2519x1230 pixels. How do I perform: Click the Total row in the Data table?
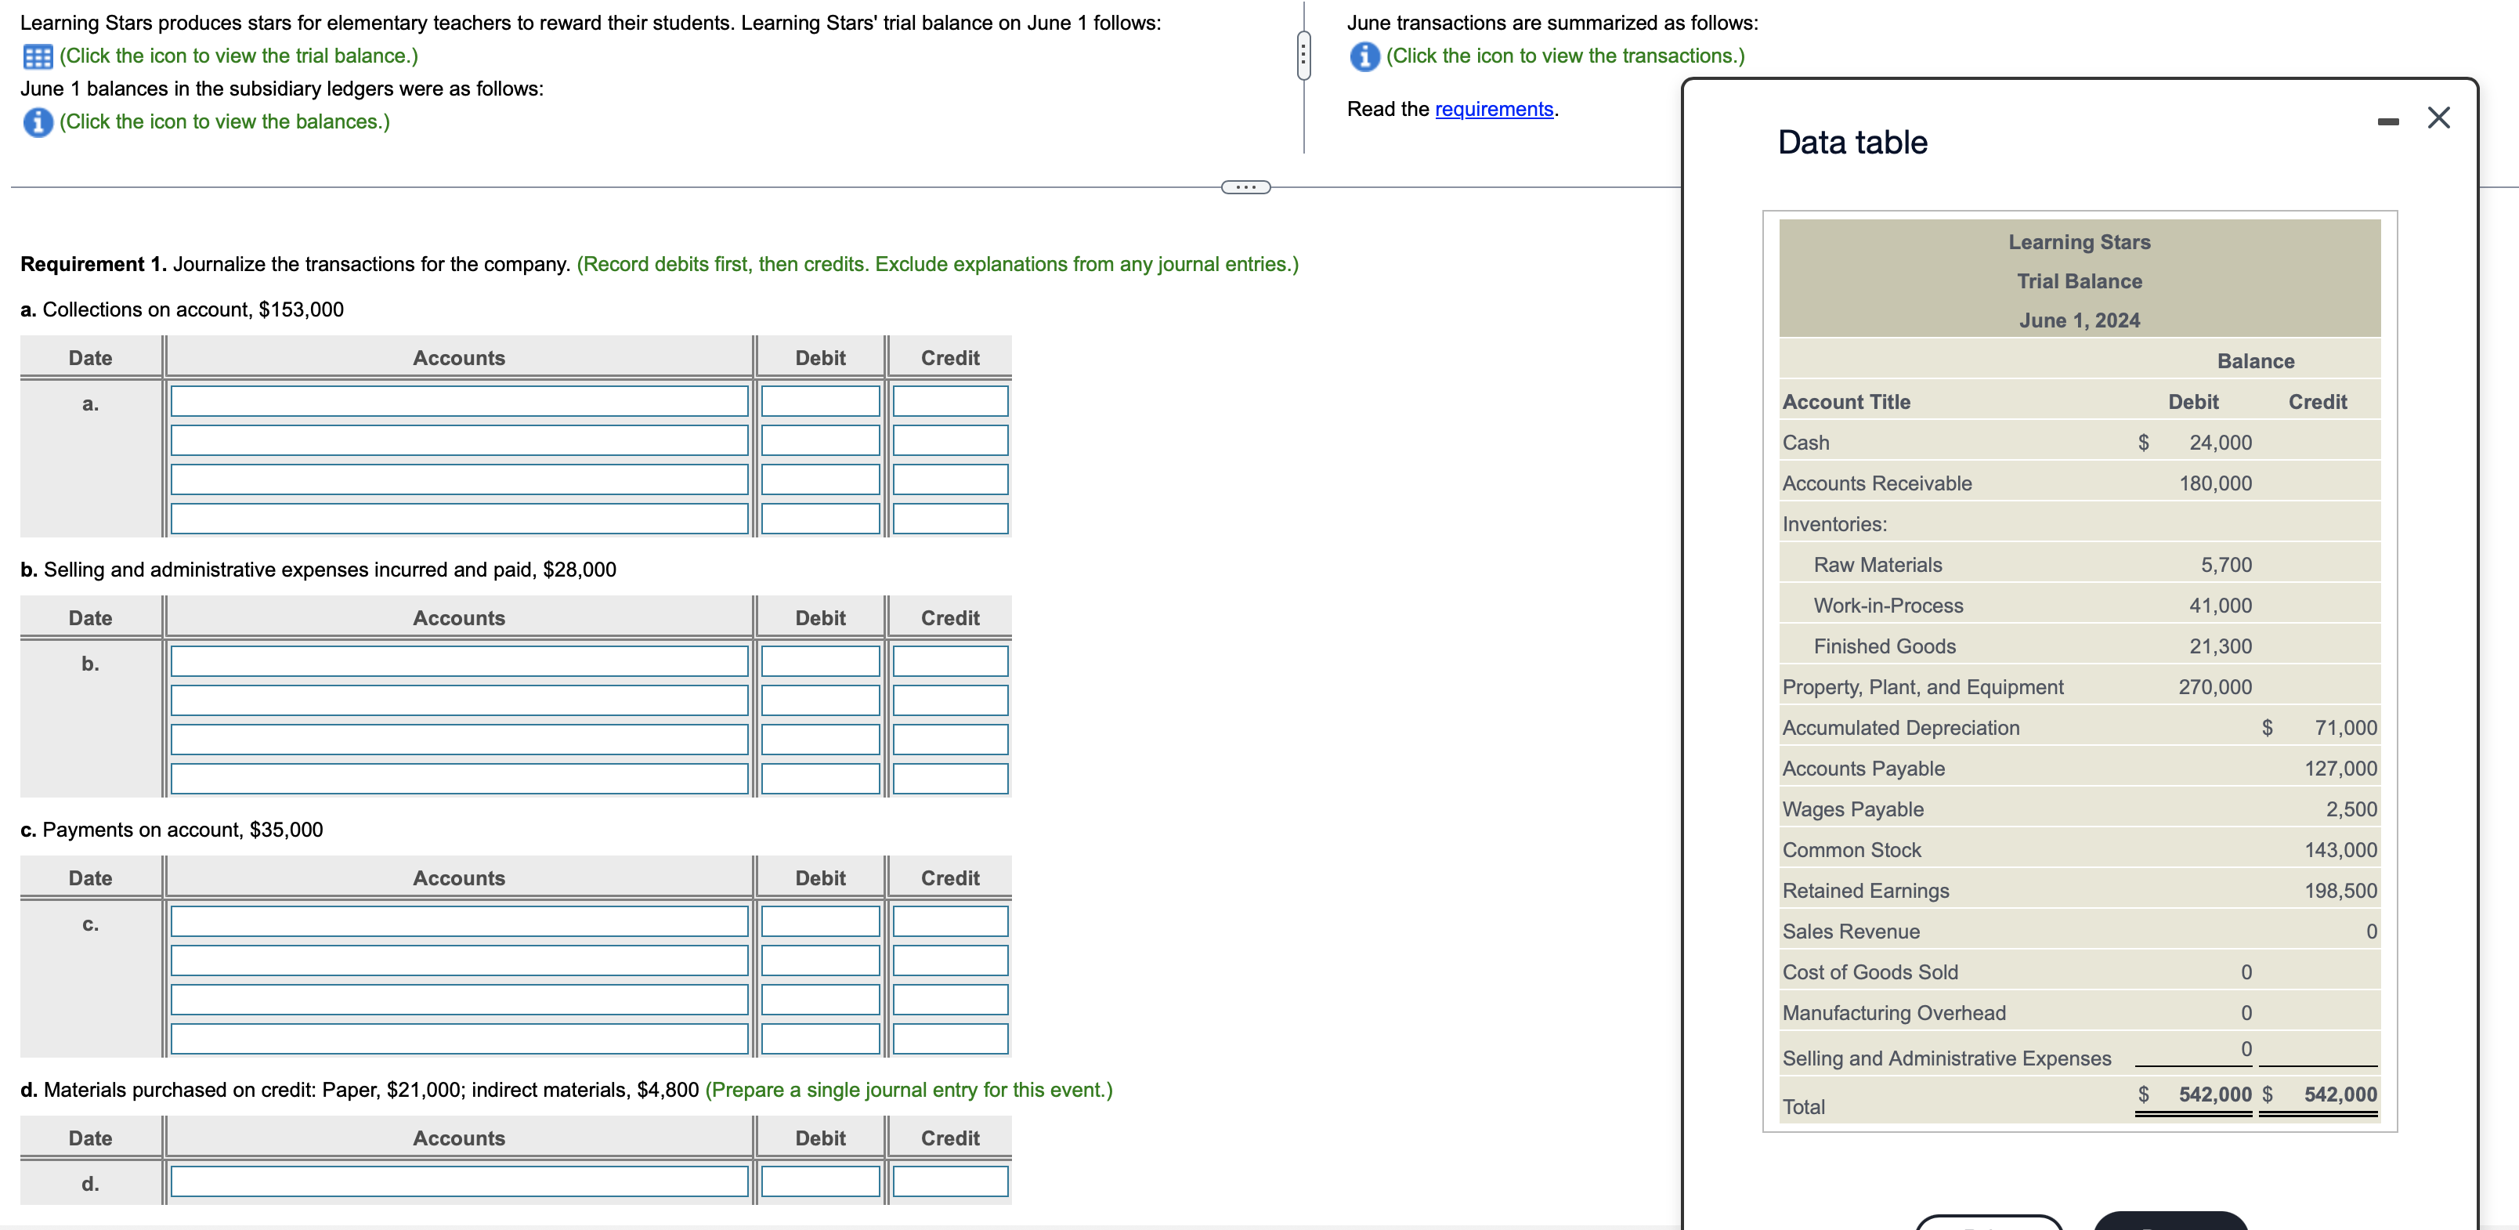coord(1805,1106)
